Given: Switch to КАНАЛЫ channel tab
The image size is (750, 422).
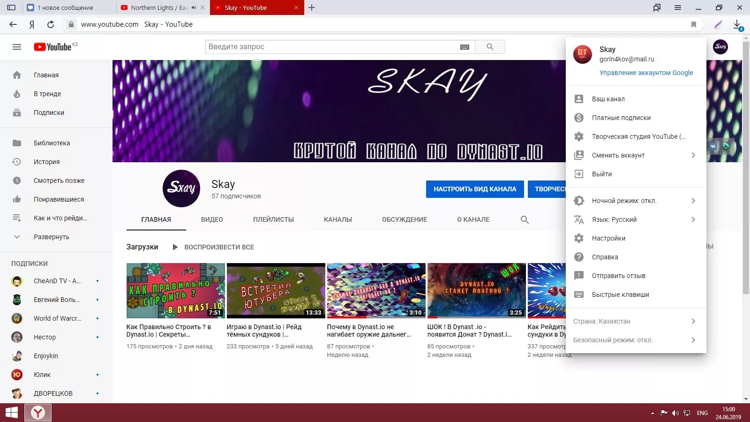Looking at the screenshot, I should 337,219.
